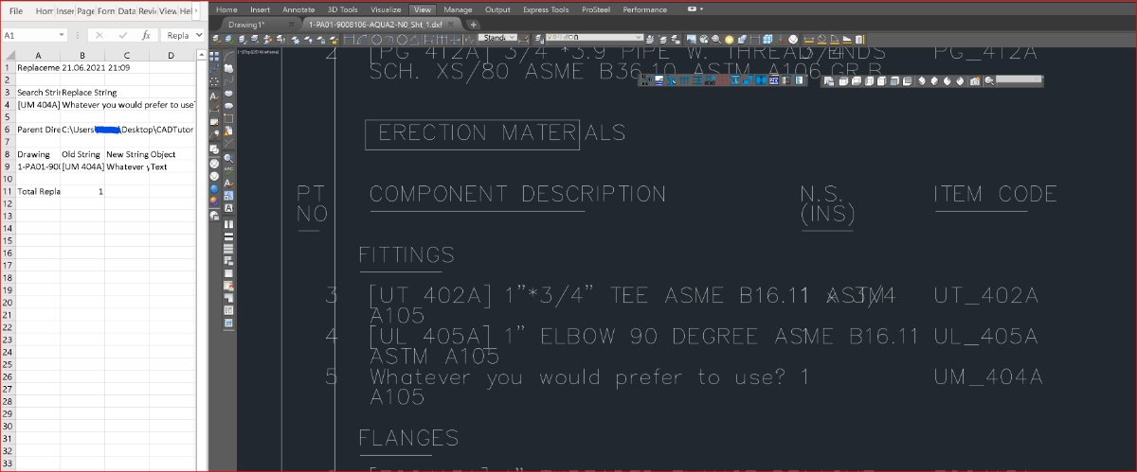The width and height of the screenshot is (1137, 472).
Task: Select the Left view icon in View toolbar
Action: tap(870, 82)
